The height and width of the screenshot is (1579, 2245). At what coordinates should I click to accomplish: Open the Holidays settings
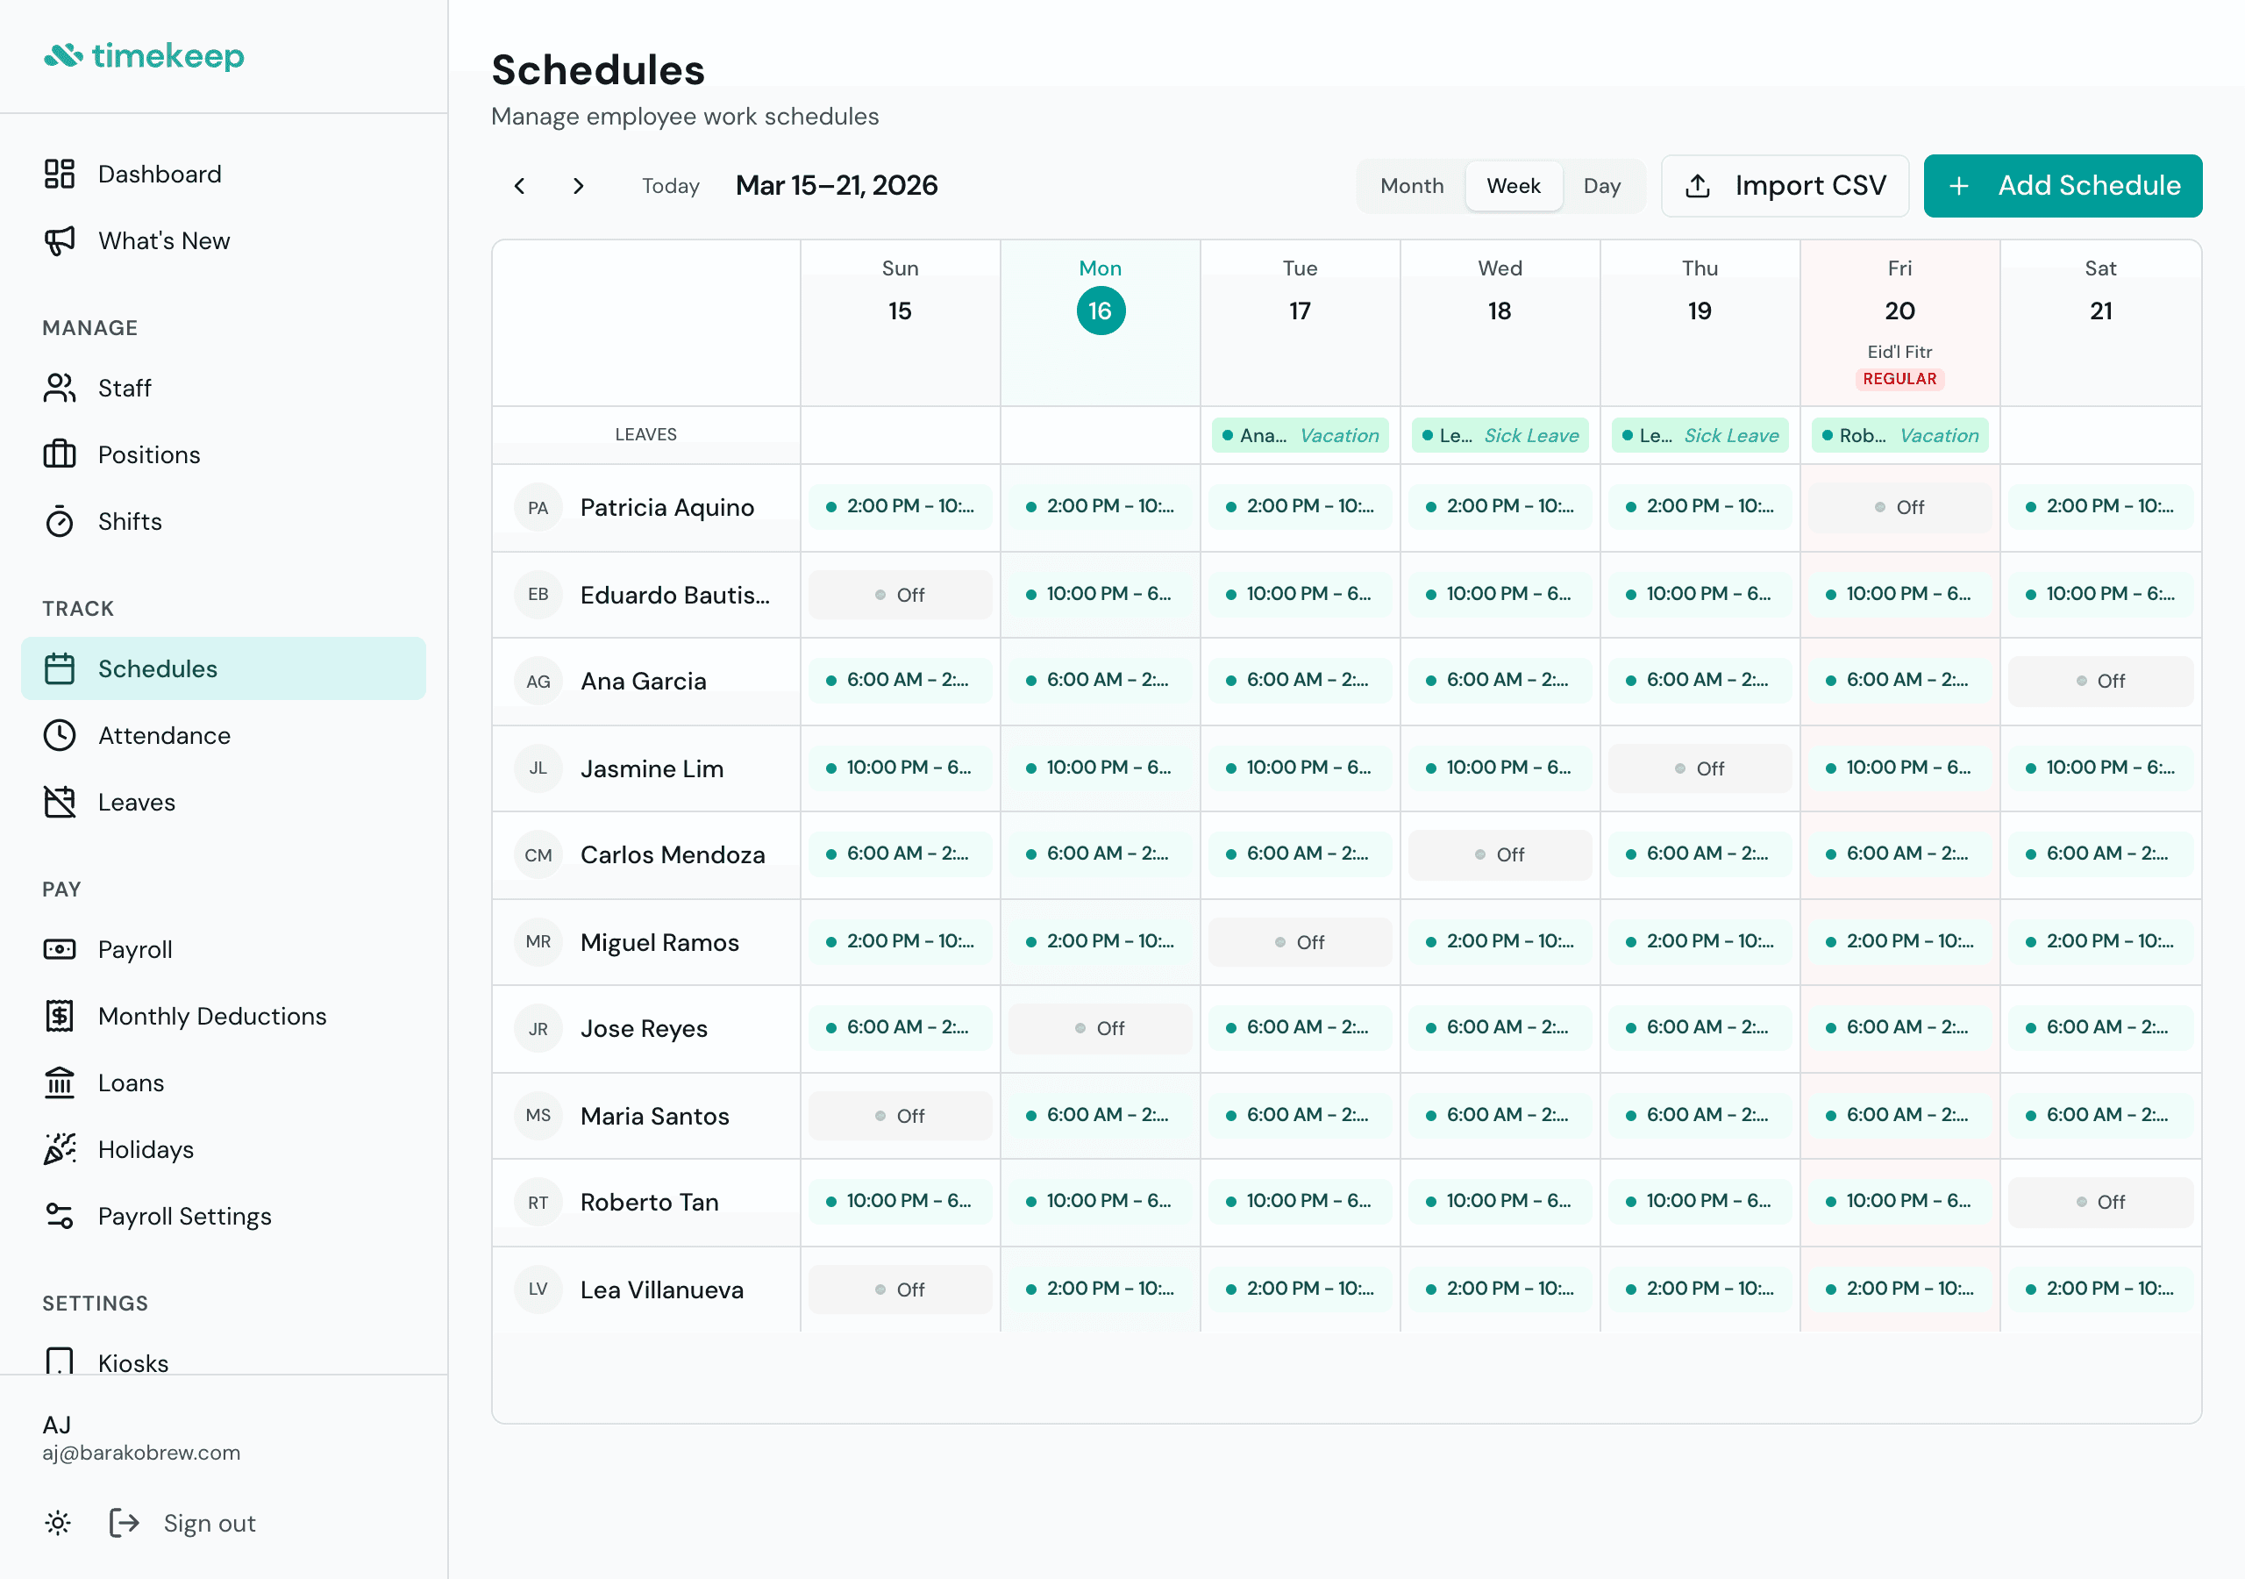pos(146,1148)
